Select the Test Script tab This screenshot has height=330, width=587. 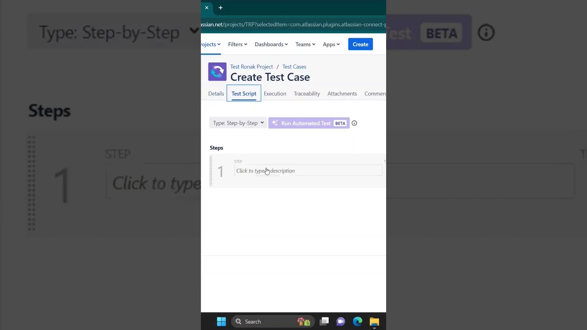[244, 93]
